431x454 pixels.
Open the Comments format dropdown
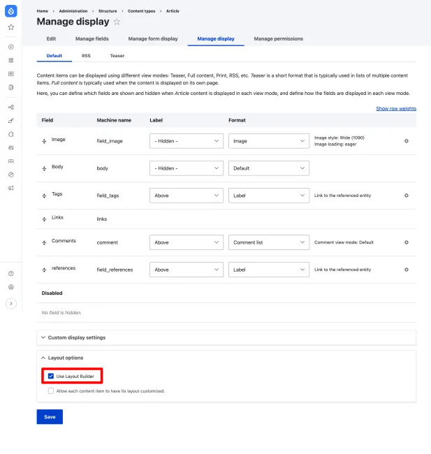pos(268,242)
